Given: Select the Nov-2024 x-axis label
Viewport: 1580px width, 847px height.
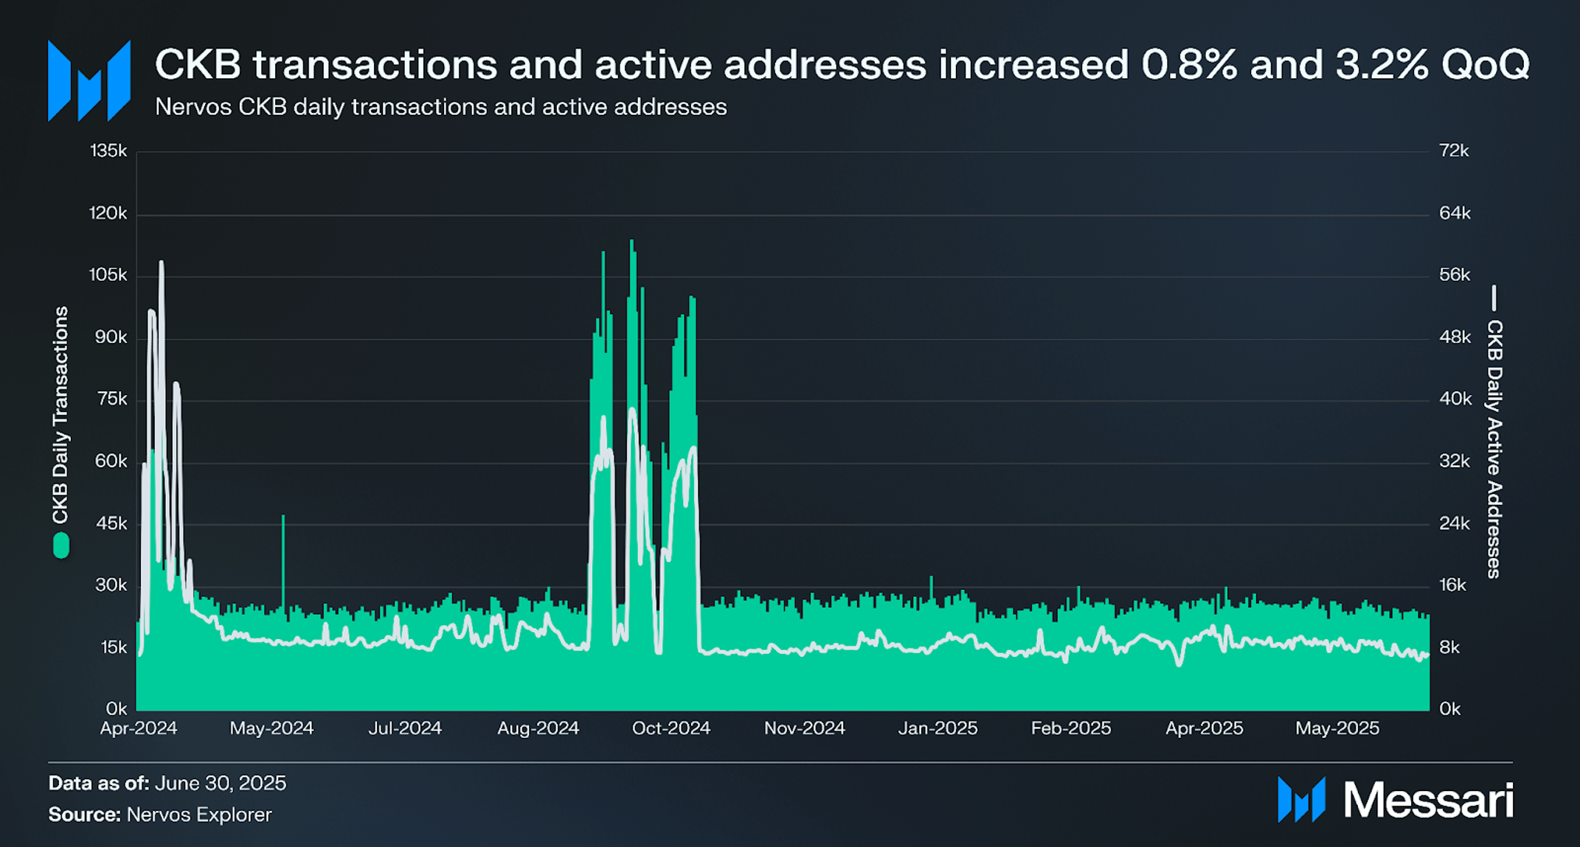Looking at the screenshot, I should (804, 728).
